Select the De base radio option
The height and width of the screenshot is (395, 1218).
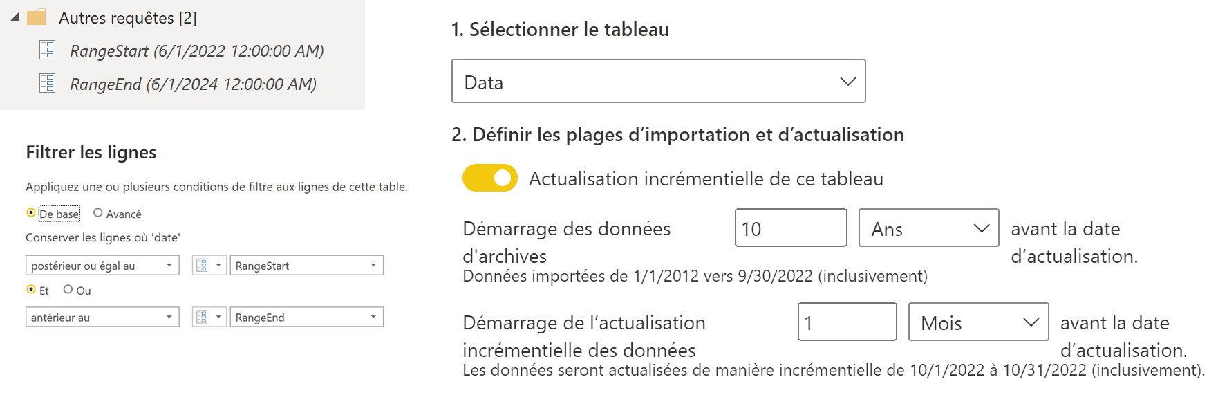pos(31,213)
